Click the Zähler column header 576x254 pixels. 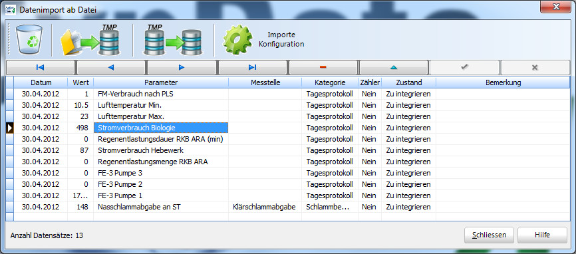coord(370,82)
